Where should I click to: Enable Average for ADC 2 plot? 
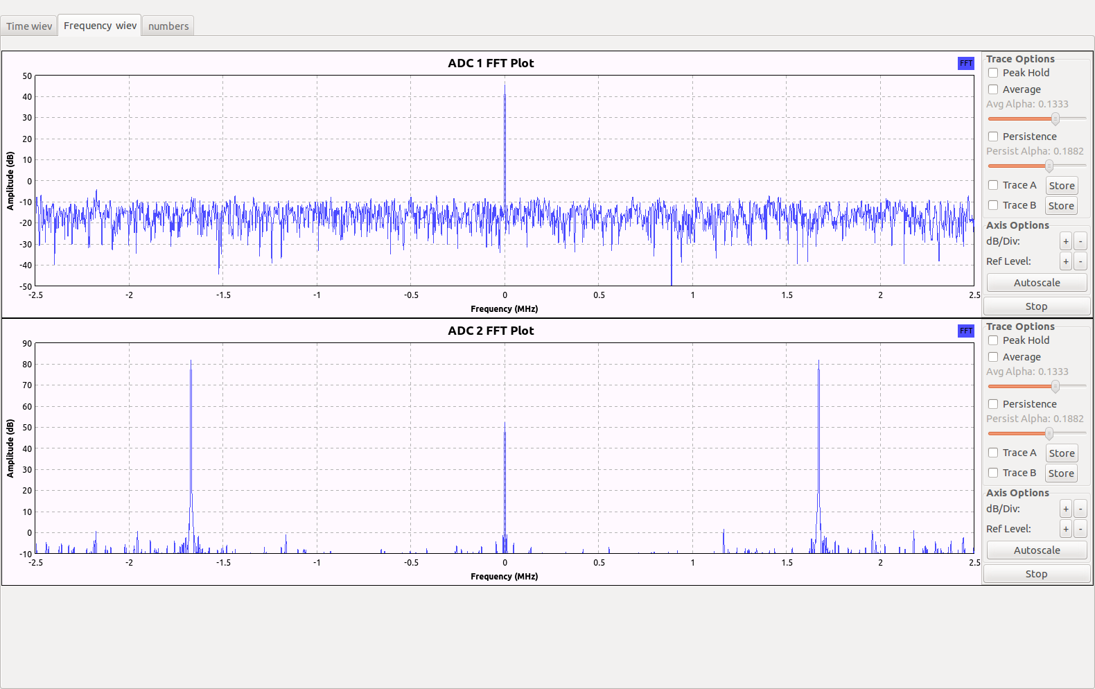(x=993, y=357)
